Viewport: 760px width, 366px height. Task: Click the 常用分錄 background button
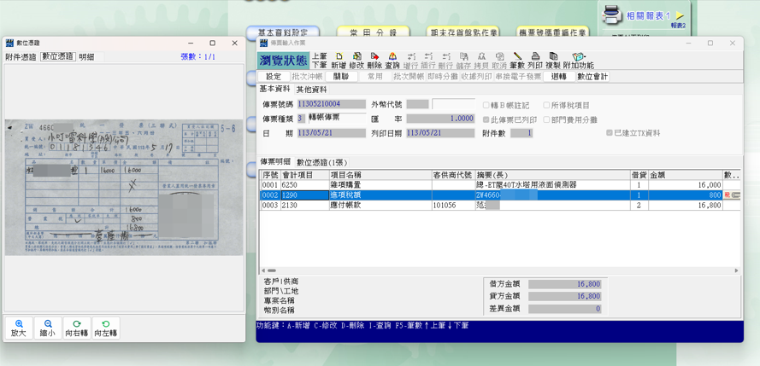click(x=374, y=32)
